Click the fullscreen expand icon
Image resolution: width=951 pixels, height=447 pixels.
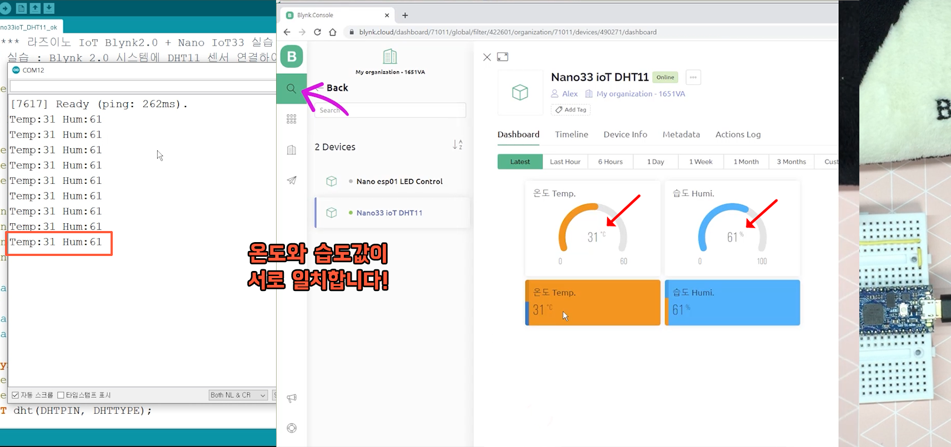pyautogui.click(x=503, y=57)
